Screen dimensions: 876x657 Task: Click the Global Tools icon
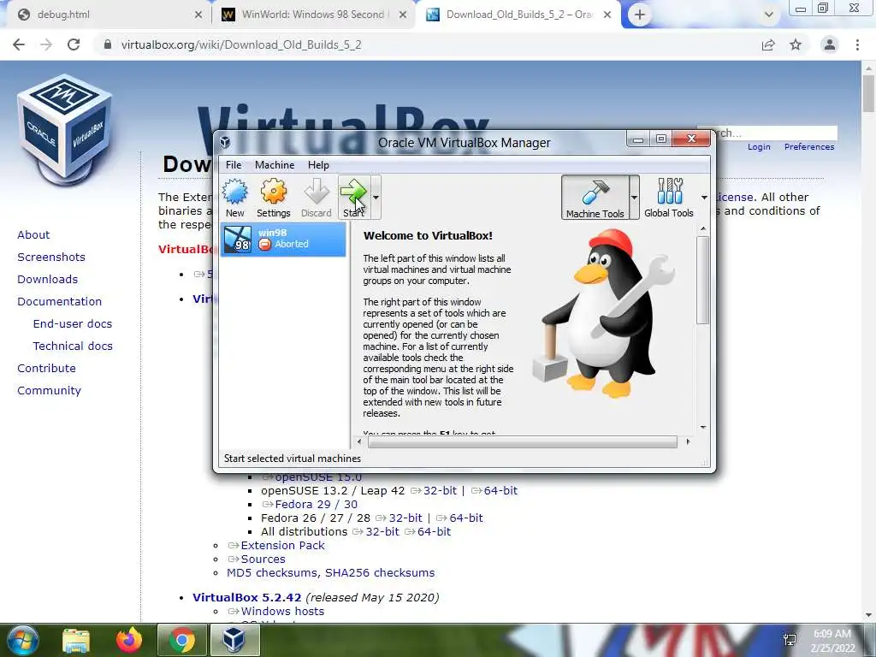tap(669, 198)
